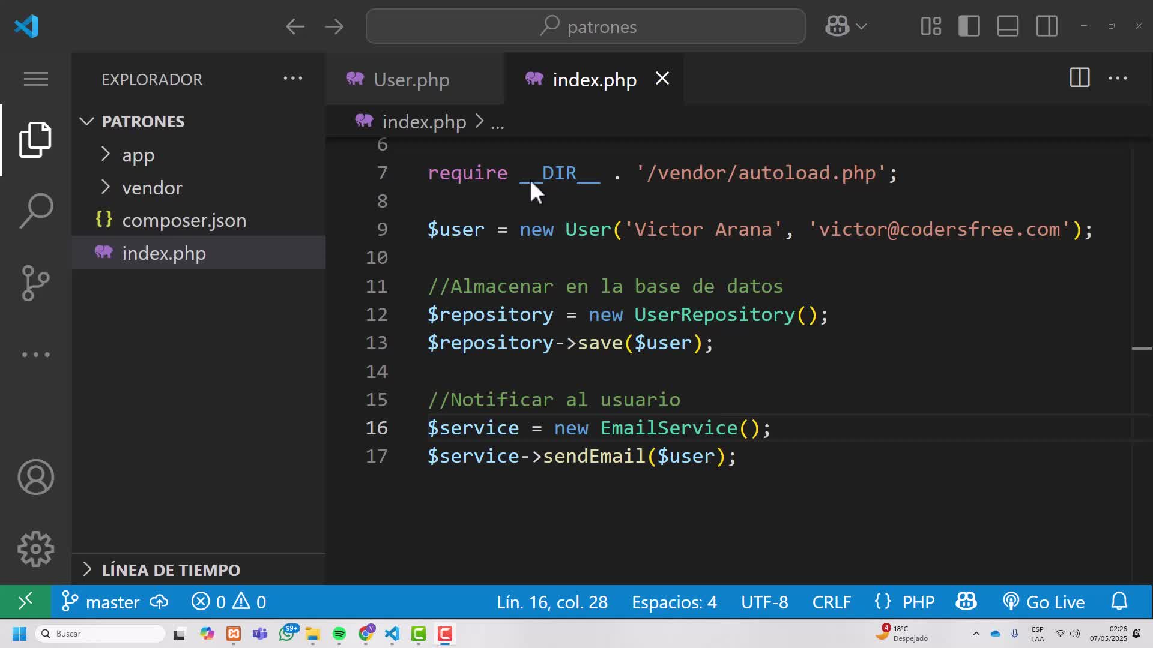The height and width of the screenshot is (648, 1153).
Task: Go forward with the navigation arrow
Action: tap(334, 26)
